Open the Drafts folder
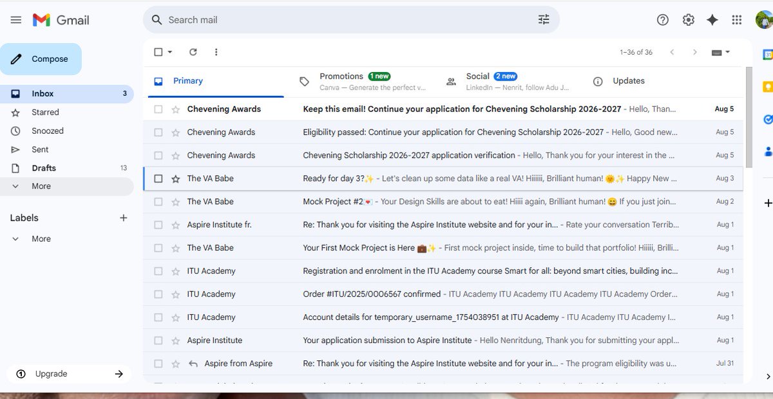 pos(67,169)
